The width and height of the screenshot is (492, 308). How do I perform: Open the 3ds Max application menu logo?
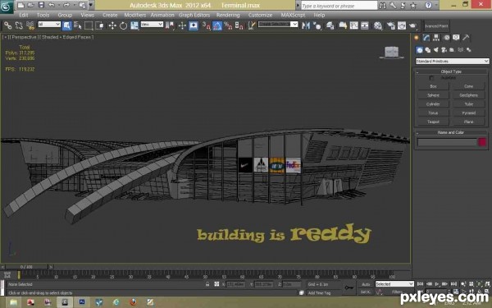(7, 7)
